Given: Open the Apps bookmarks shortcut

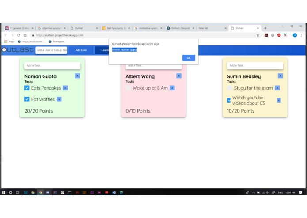Looking at the screenshot, I should click(10, 41).
